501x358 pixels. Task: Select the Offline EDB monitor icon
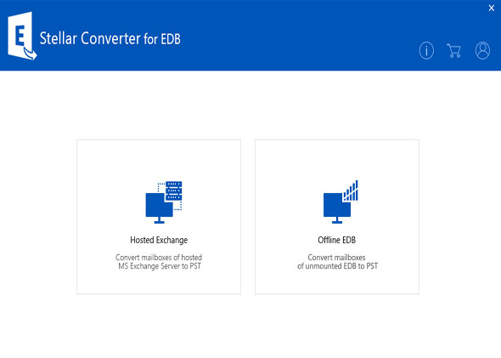tap(337, 208)
